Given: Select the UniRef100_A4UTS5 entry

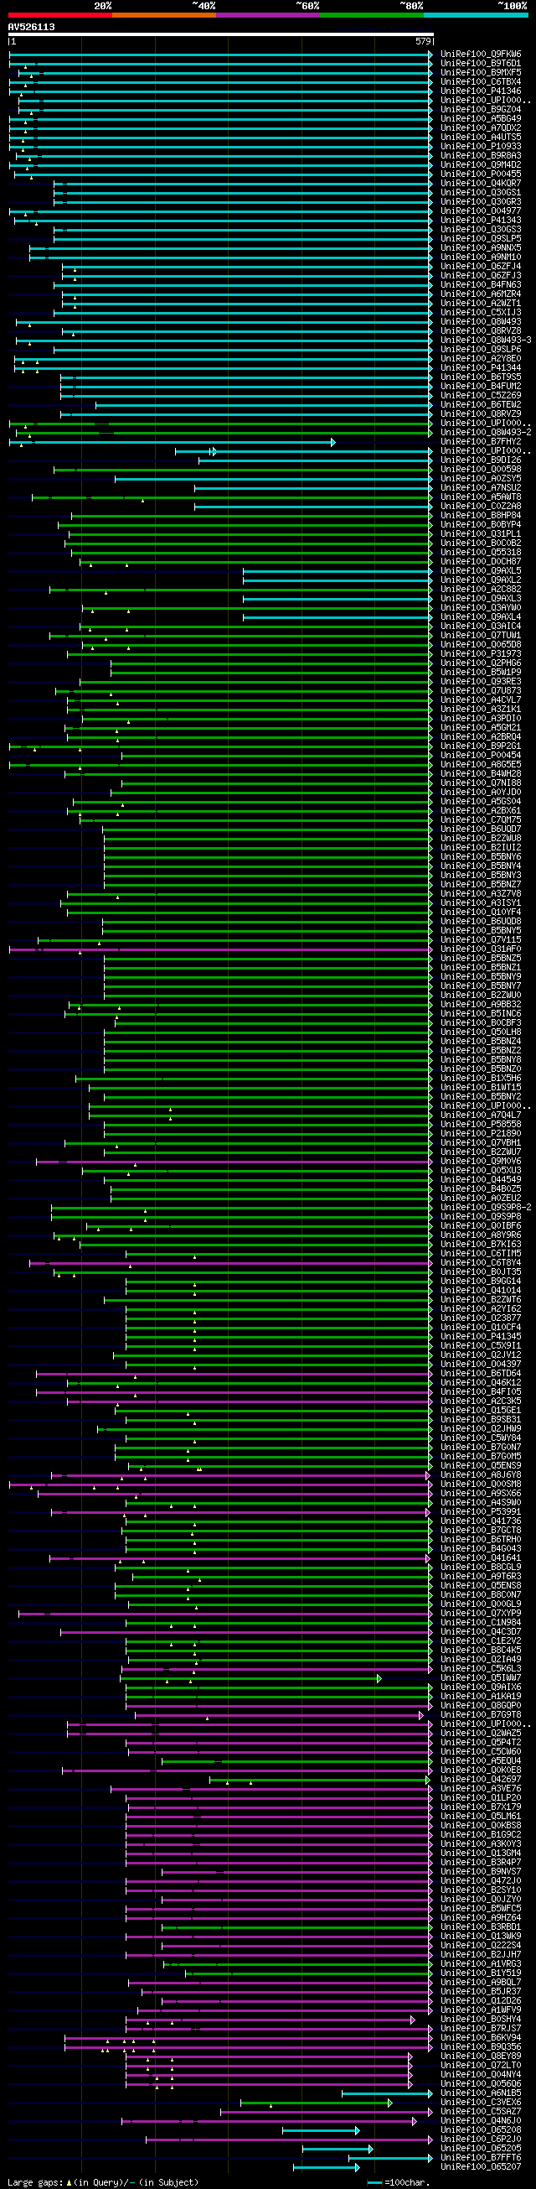Looking at the screenshot, I should [481, 138].
